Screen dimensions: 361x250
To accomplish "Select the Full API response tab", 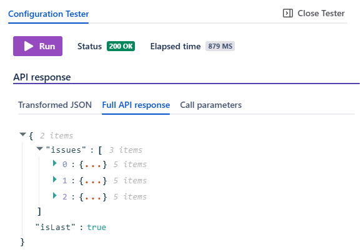I will pos(136,105).
